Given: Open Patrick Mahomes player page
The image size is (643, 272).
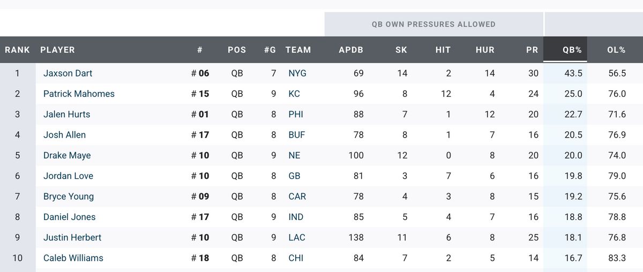Looking at the screenshot, I should coord(79,94).
